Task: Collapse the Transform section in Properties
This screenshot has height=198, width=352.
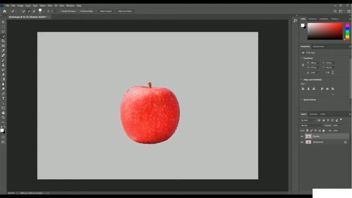Action: pos(301,58)
